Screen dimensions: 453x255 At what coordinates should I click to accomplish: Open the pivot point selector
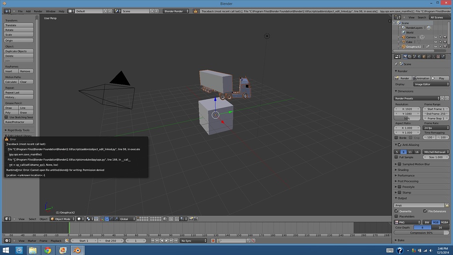coord(89,219)
